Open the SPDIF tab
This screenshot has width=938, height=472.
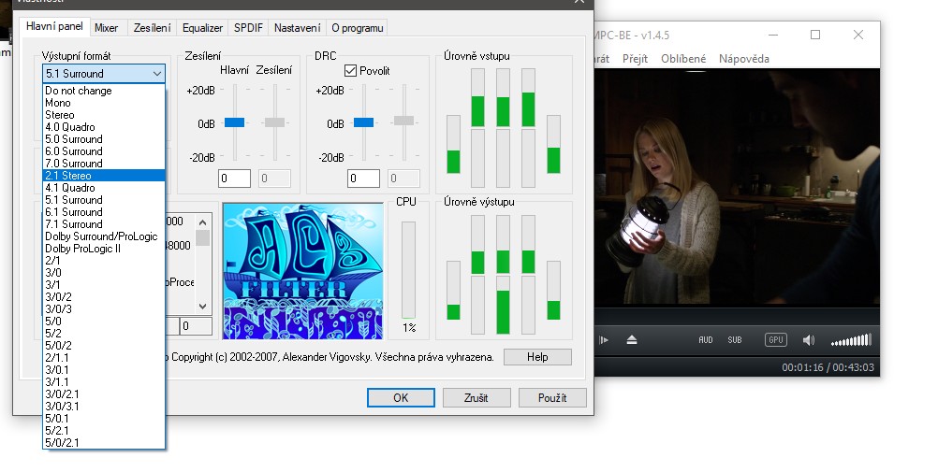(x=249, y=28)
